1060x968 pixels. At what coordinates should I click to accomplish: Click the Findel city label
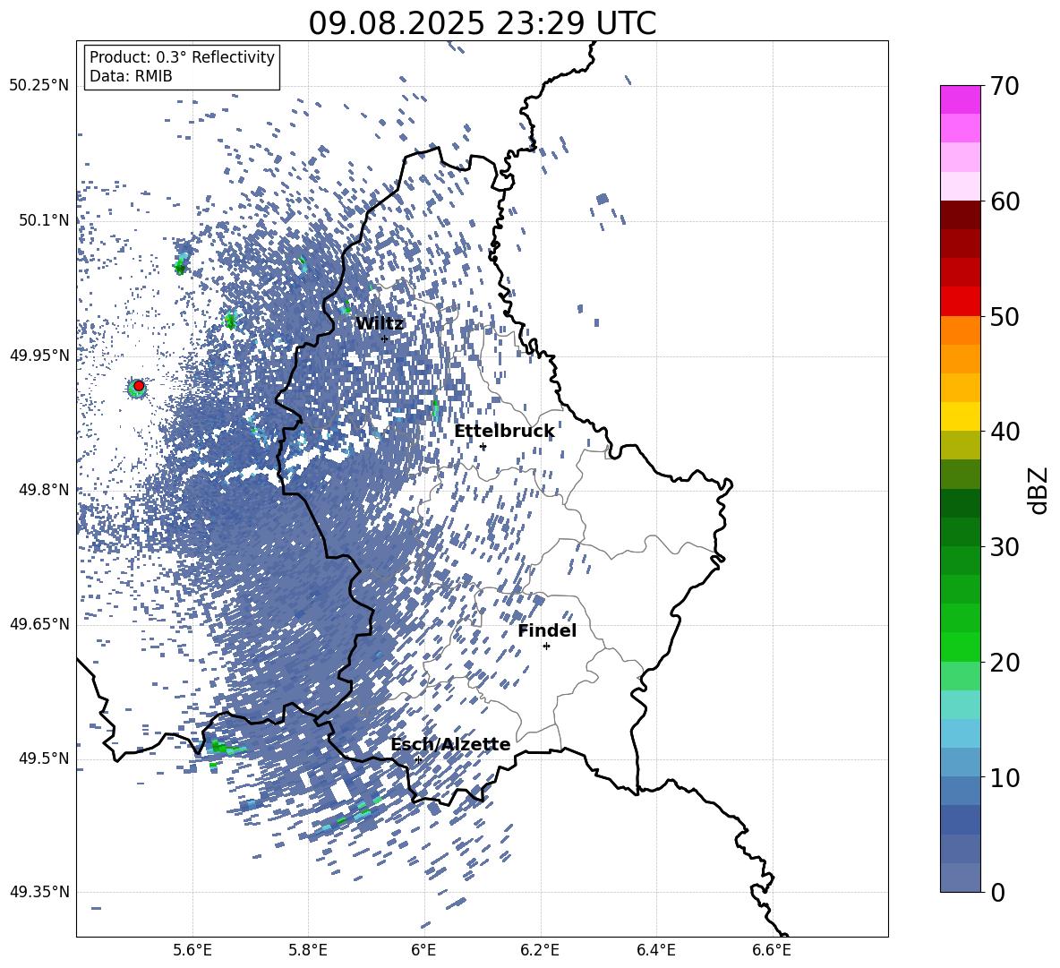[x=547, y=630]
